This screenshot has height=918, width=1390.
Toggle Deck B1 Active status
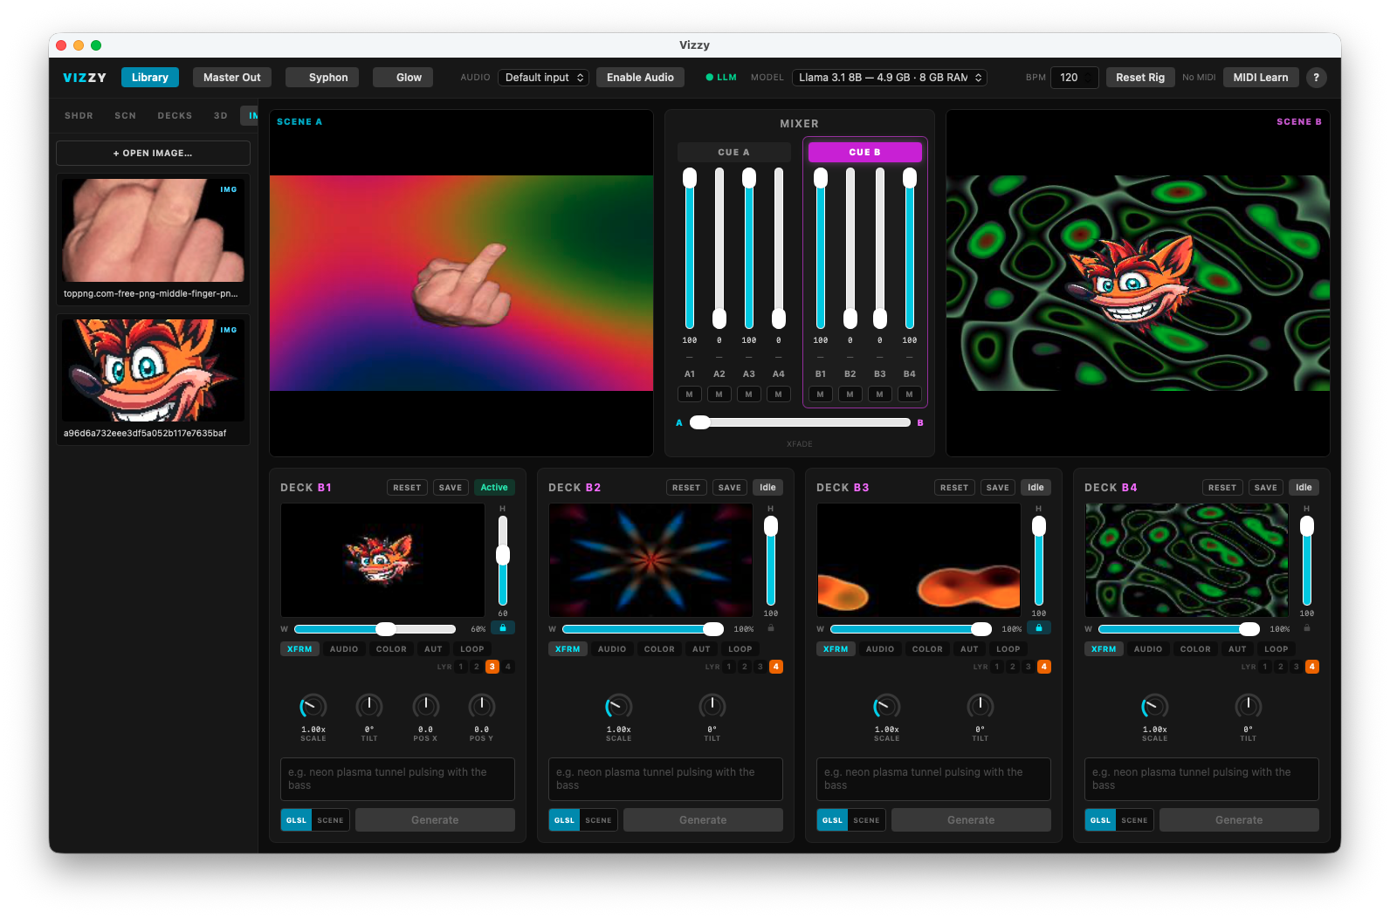click(x=494, y=488)
